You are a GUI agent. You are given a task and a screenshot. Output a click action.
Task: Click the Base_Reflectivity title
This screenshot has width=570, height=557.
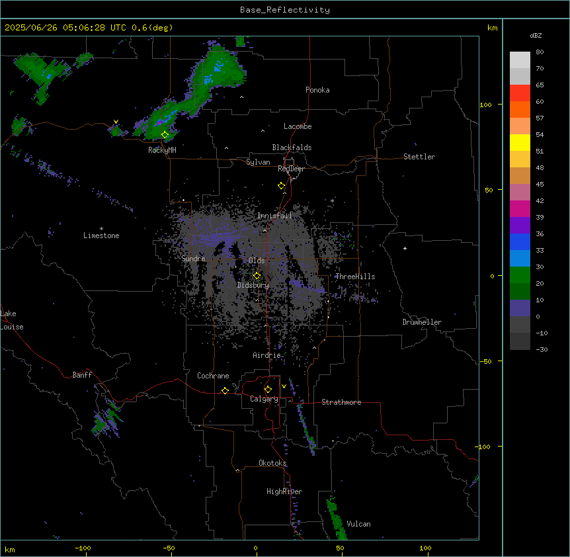[x=285, y=10]
